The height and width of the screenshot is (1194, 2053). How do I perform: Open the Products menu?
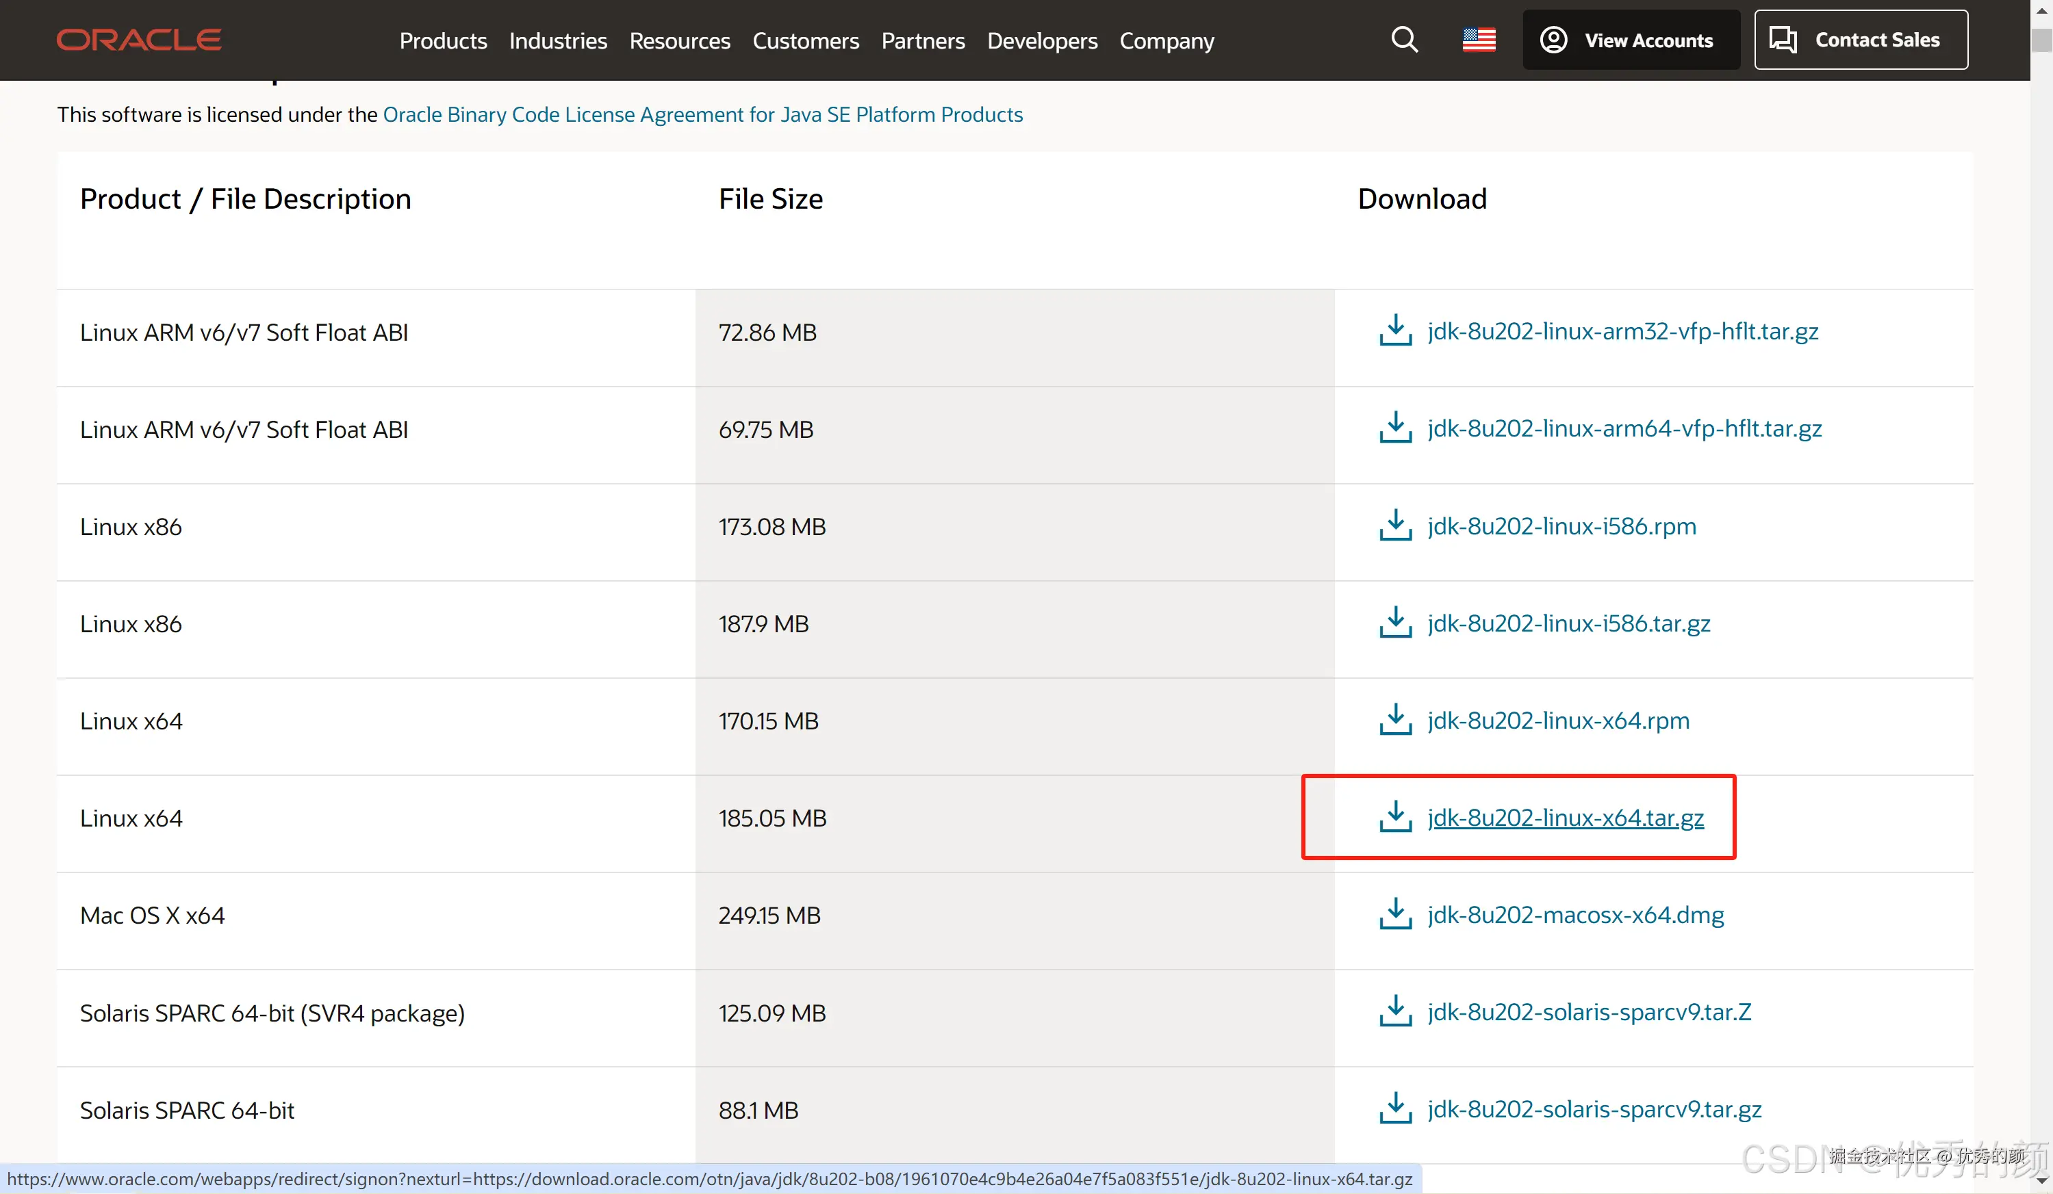(442, 41)
